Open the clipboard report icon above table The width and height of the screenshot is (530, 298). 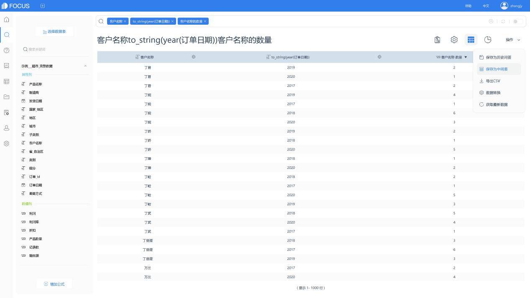tap(437, 40)
